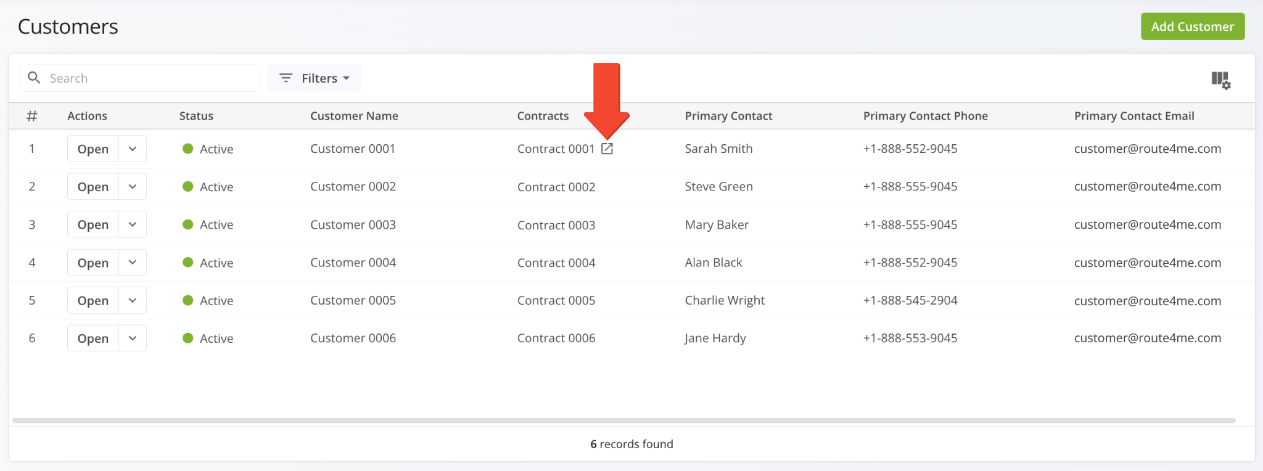Open the external link icon beside Contract 0001
This screenshot has width=1263, height=471.
pyautogui.click(x=607, y=149)
